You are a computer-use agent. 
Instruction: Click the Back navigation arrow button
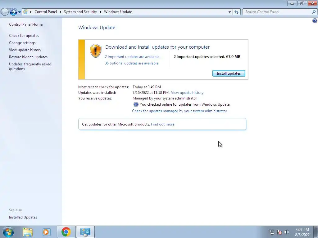coord(5,12)
